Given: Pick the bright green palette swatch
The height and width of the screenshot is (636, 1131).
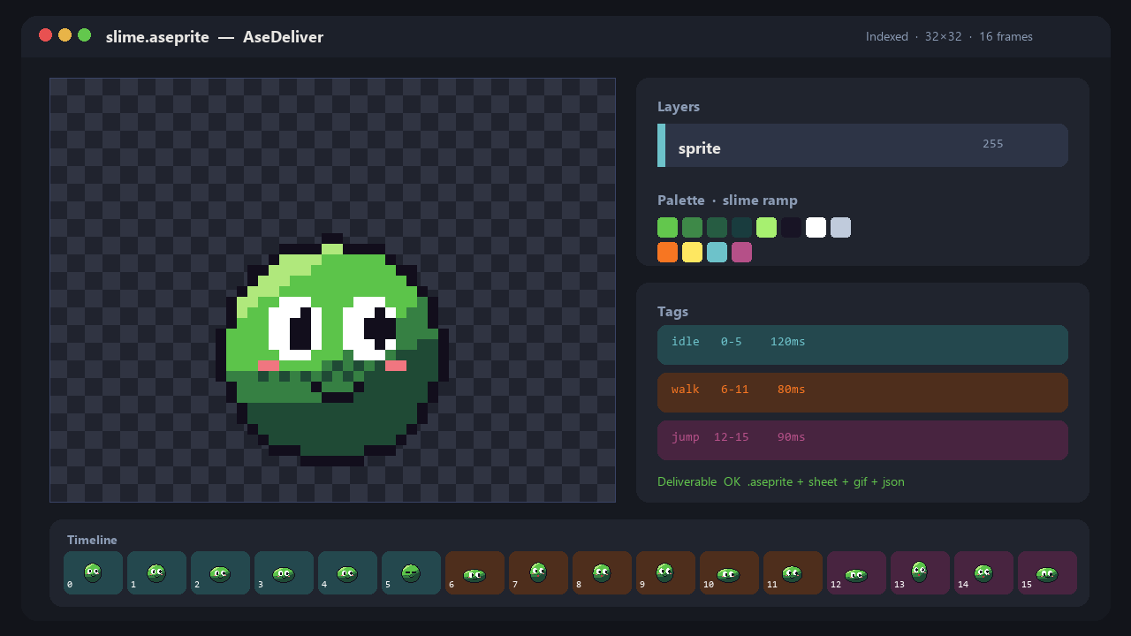Looking at the screenshot, I should (x=667, y=228).
